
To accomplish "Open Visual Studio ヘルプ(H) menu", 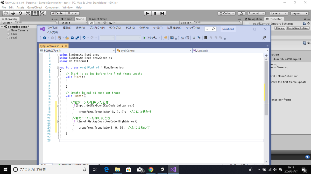I will coord(52,32).
